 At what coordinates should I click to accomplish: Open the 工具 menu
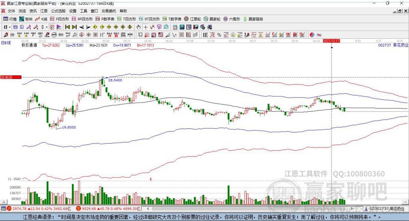click(83, 11)
